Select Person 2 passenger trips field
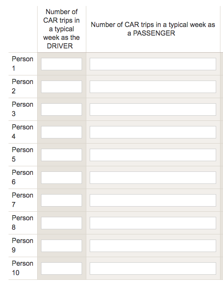The image size is (223, 282). pos(153,87)
